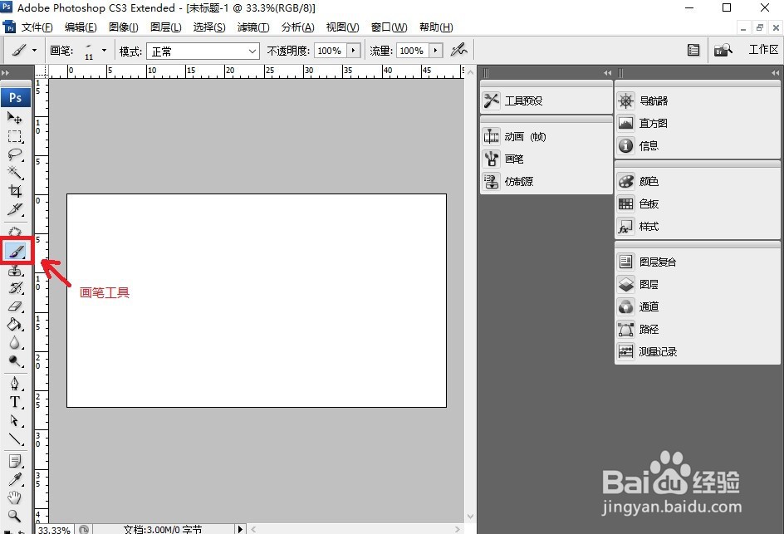The image size is (784, 534).
Task: Select the Clone Stamp tool
Action: [x=14, y=271]
